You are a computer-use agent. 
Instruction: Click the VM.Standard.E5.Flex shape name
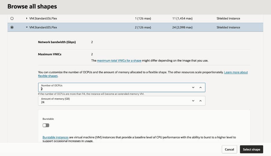43,27
